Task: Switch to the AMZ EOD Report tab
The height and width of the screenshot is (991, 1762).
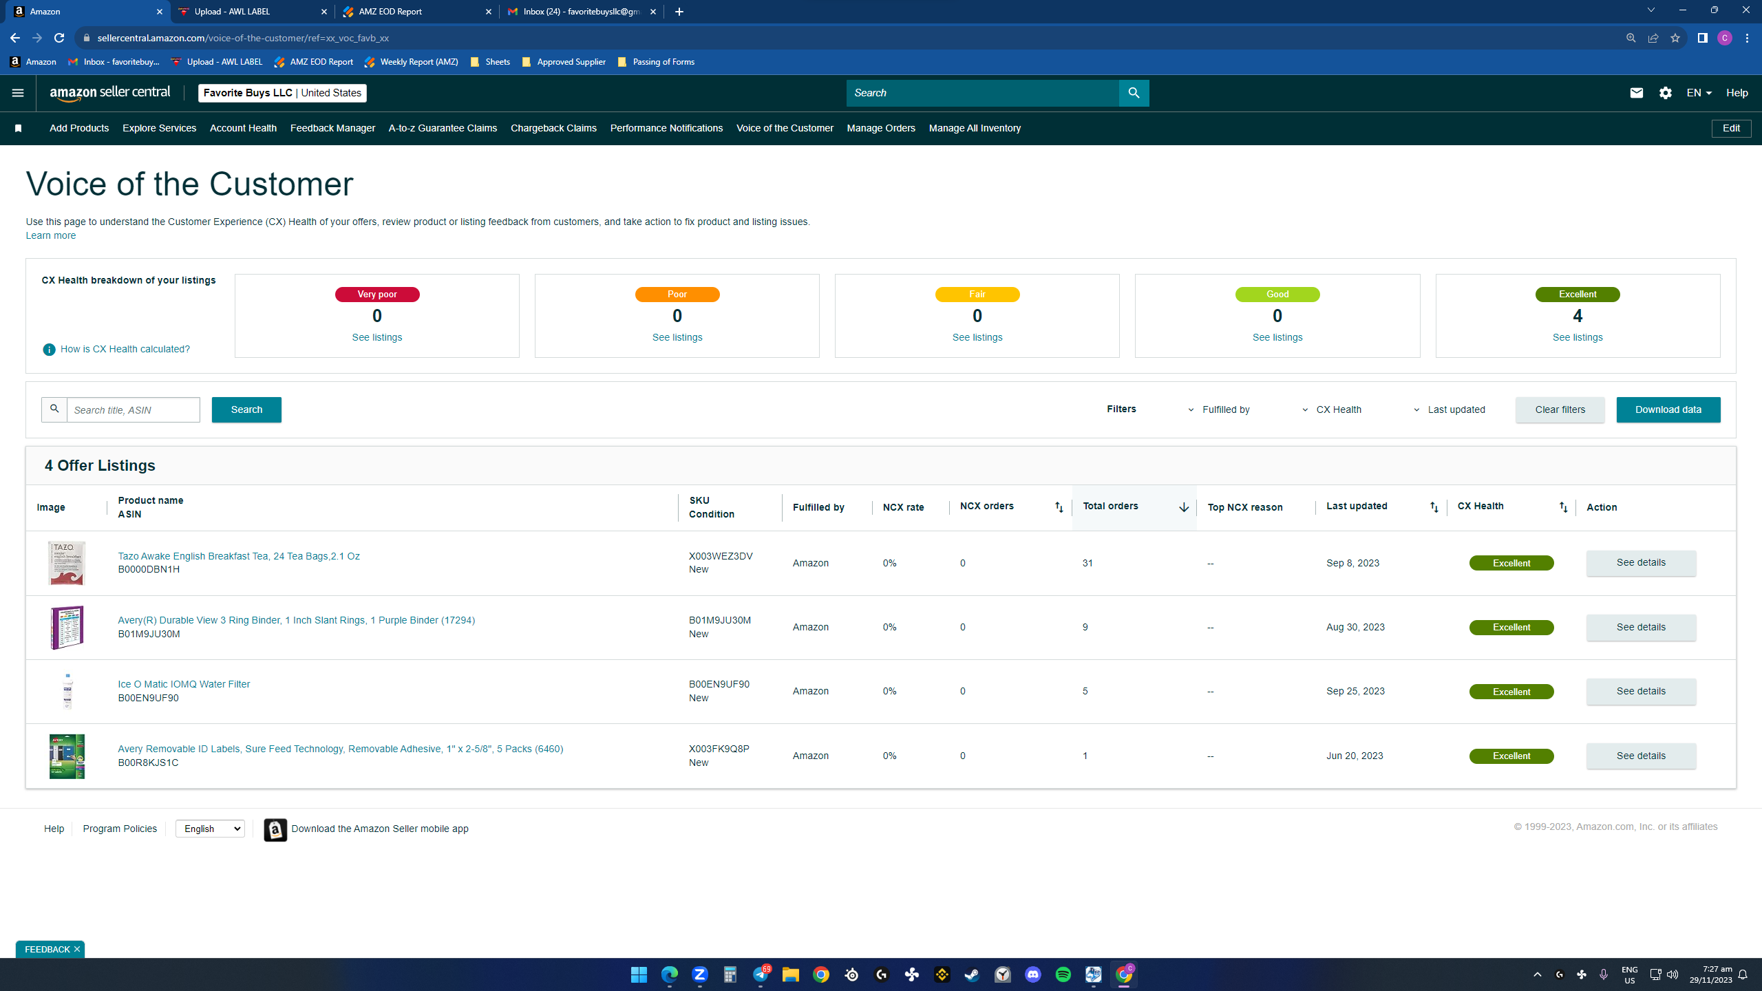Action: click(416, 12)
